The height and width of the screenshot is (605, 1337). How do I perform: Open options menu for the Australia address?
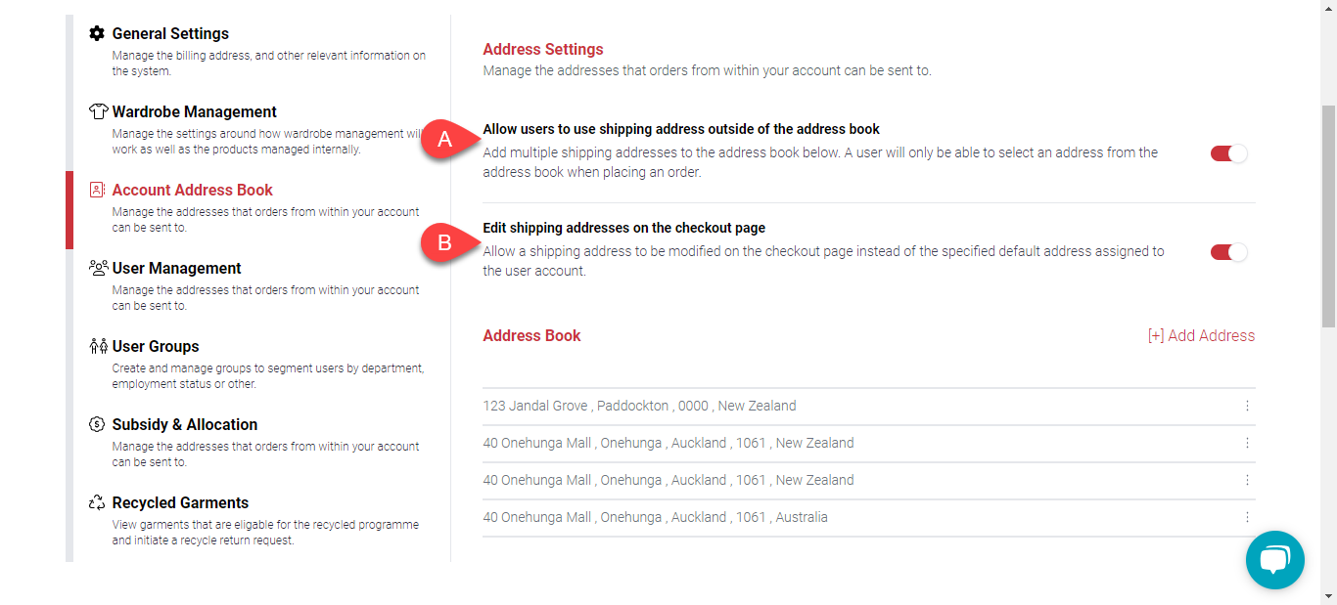pyautogui.click(x=1247, y=517)
